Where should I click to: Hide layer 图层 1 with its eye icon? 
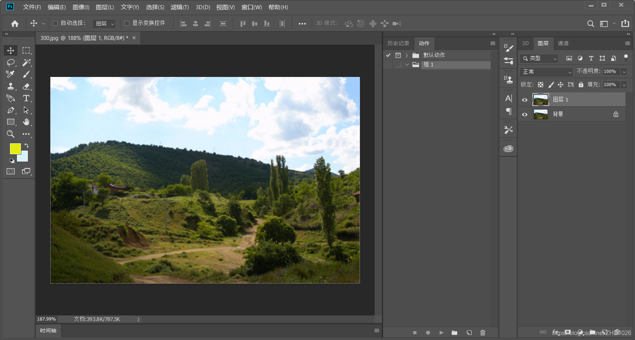[524, 100]
